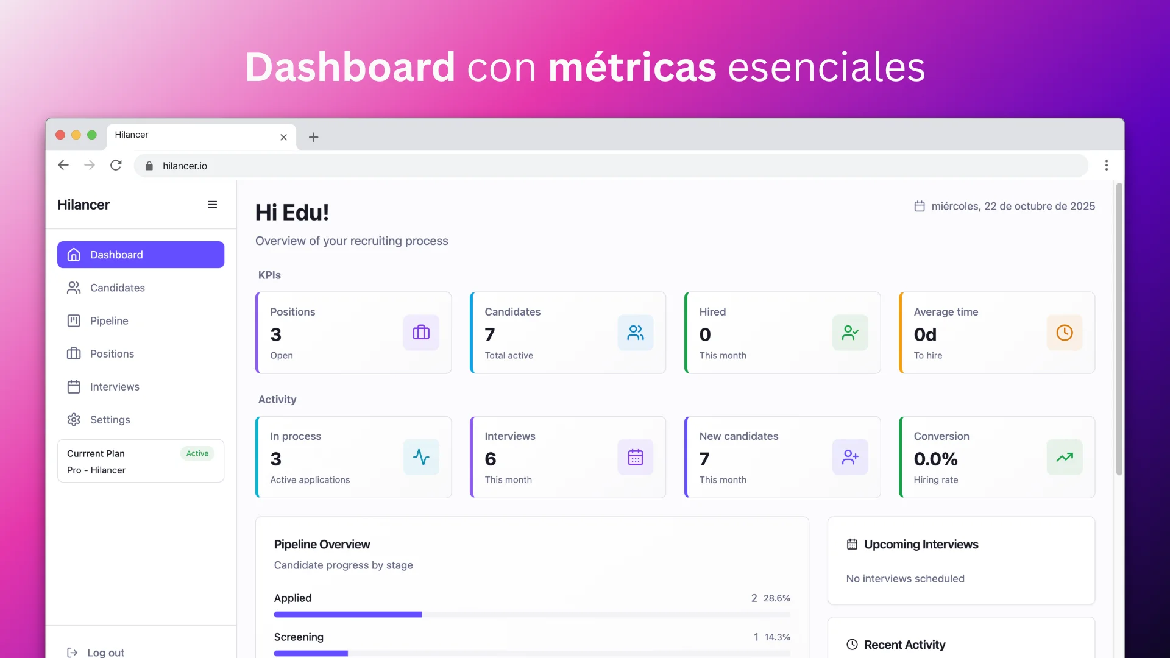This screenshot has width=1170, height=658.
Task: Click the trending-up icon in Conversion card
Action: (x=1065, y=457)
